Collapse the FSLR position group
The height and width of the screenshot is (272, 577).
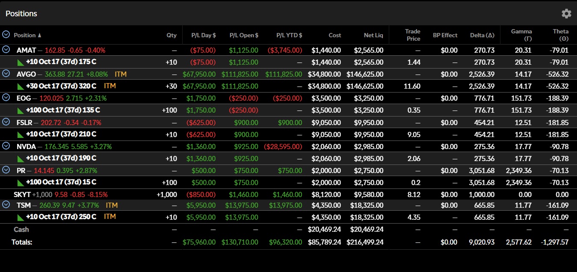pyautogui.click(x=6, y=122)
